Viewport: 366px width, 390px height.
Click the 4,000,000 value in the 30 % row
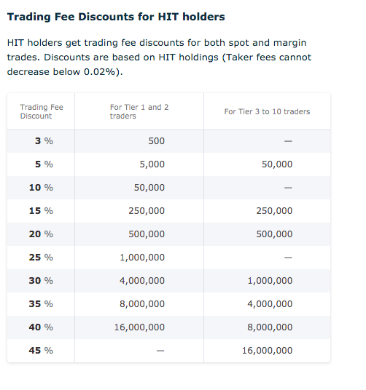click(142, 281)
